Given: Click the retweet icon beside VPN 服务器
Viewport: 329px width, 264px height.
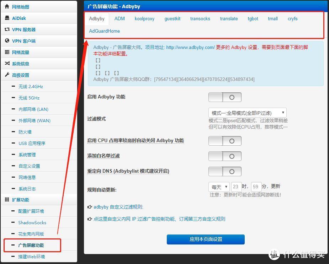Looking at the screenshot, I should click(7, 29).
